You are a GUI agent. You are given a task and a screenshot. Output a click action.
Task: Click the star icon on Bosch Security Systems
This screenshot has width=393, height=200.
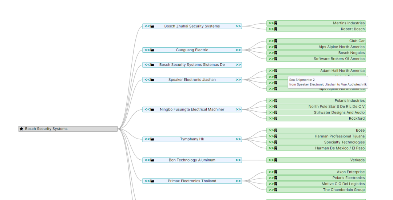(x=21, y=129)
